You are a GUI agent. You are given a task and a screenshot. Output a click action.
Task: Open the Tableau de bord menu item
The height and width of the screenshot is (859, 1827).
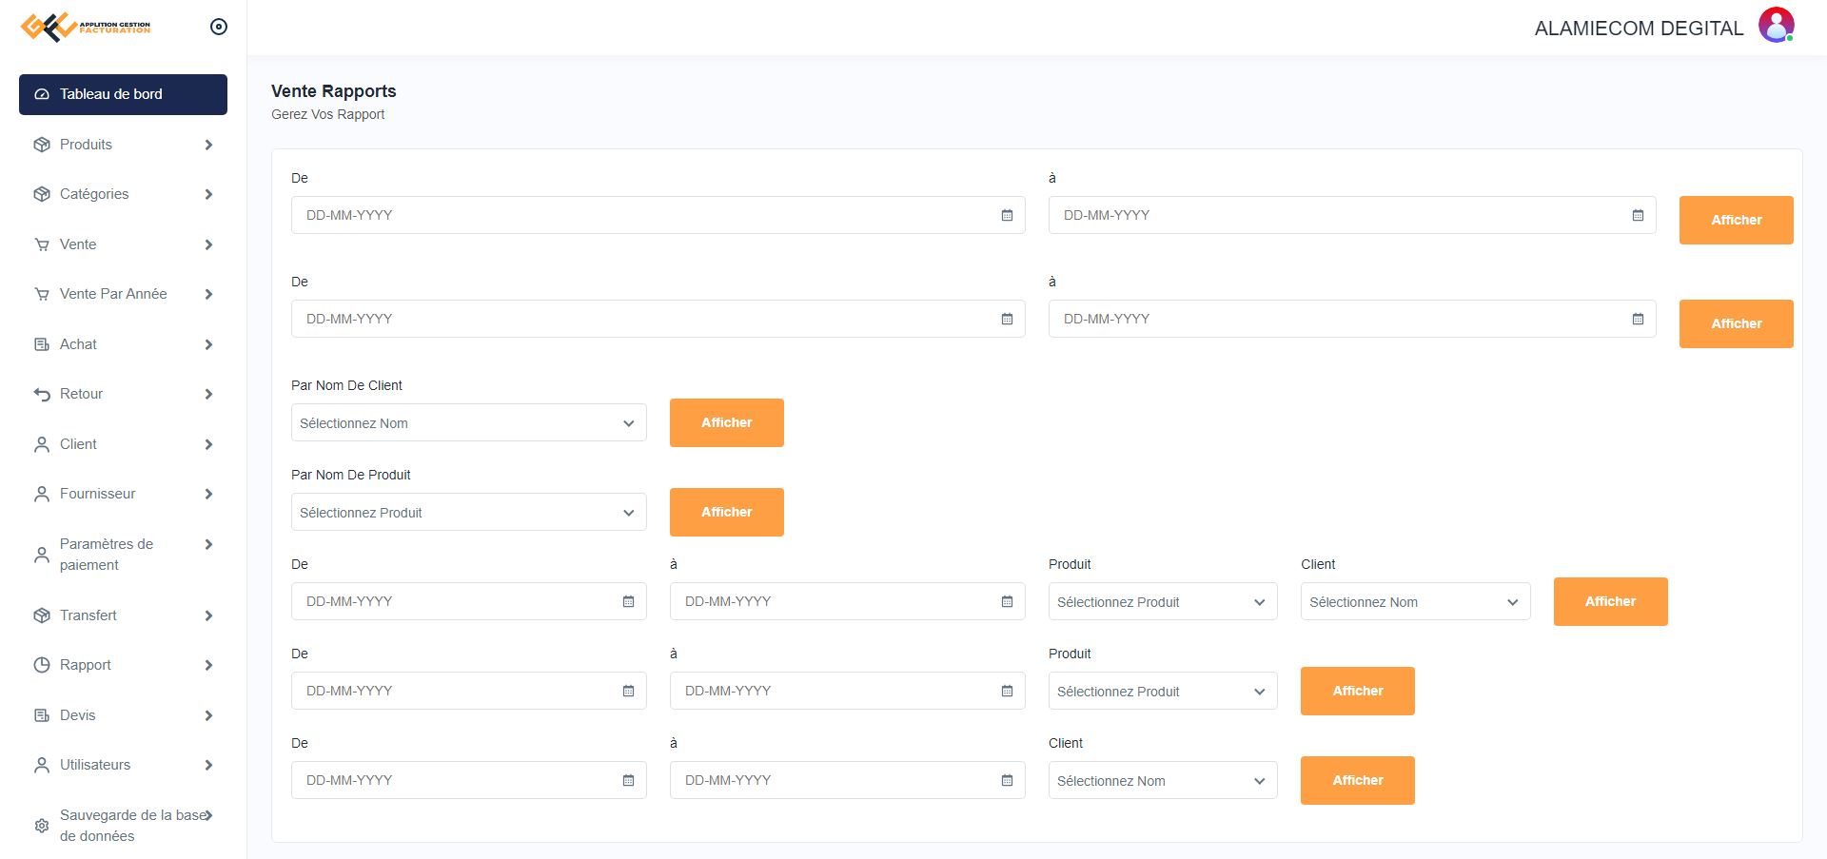(123, 94)
